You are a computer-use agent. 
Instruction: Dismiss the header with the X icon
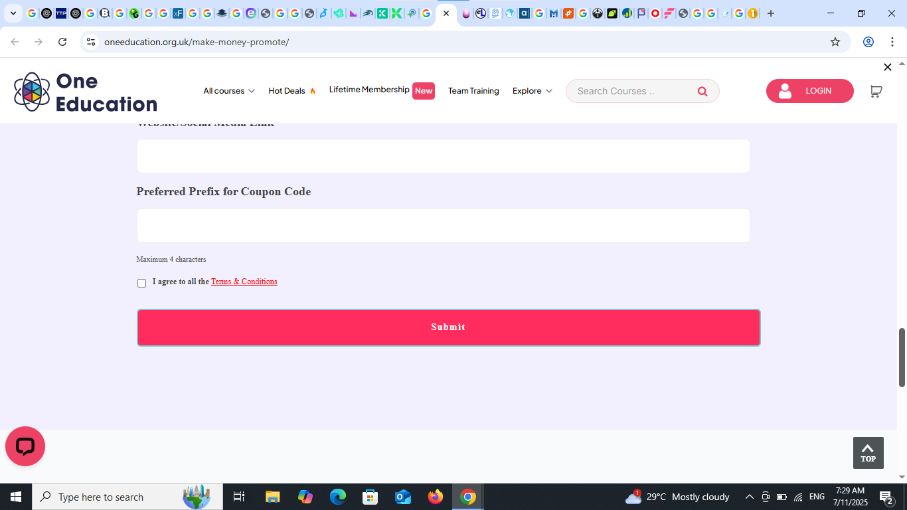click(x=888, y=67)
